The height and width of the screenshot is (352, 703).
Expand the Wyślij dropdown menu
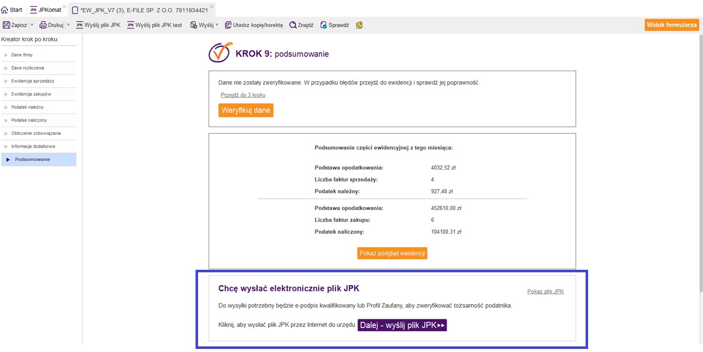[216, 25]
